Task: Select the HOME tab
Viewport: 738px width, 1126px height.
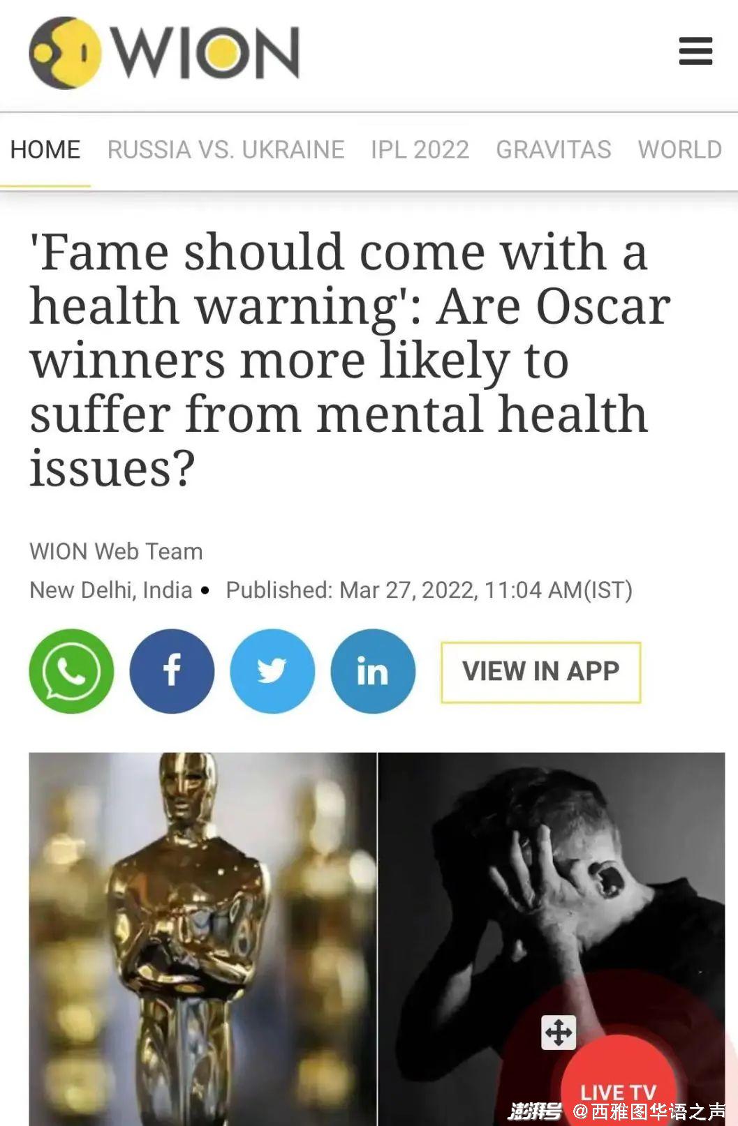Action: point(45,150)
